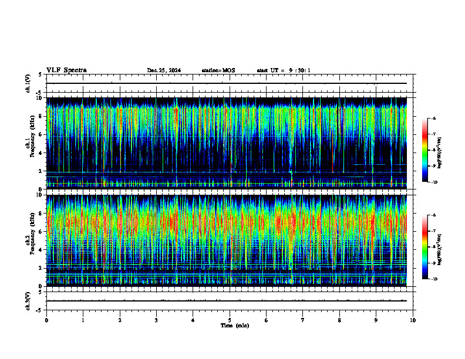This screenshot has width=465, height=359.
Task: Click the "3" minute tick label
Action: pos(156,320)
